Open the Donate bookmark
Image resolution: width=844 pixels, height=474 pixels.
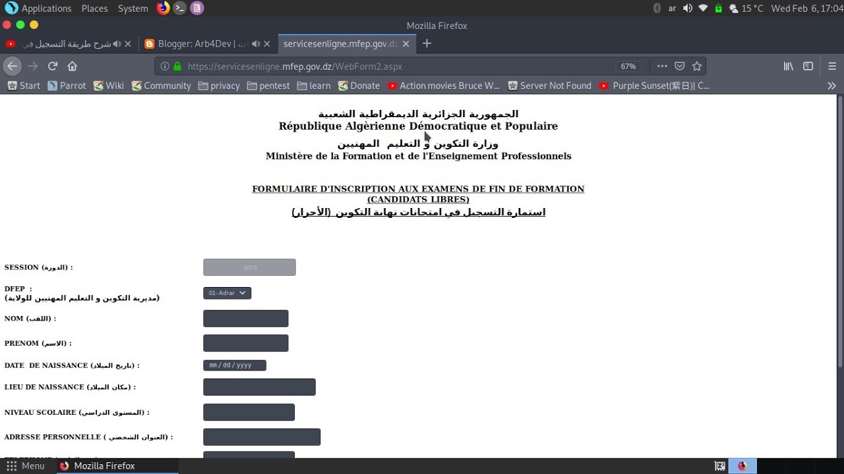click(359, 86)
